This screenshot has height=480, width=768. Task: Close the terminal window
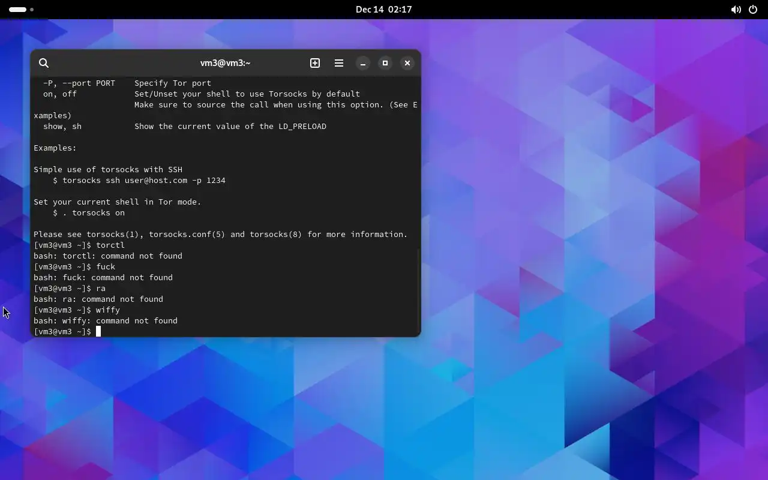pyautogui.click(x=407, y=63)
